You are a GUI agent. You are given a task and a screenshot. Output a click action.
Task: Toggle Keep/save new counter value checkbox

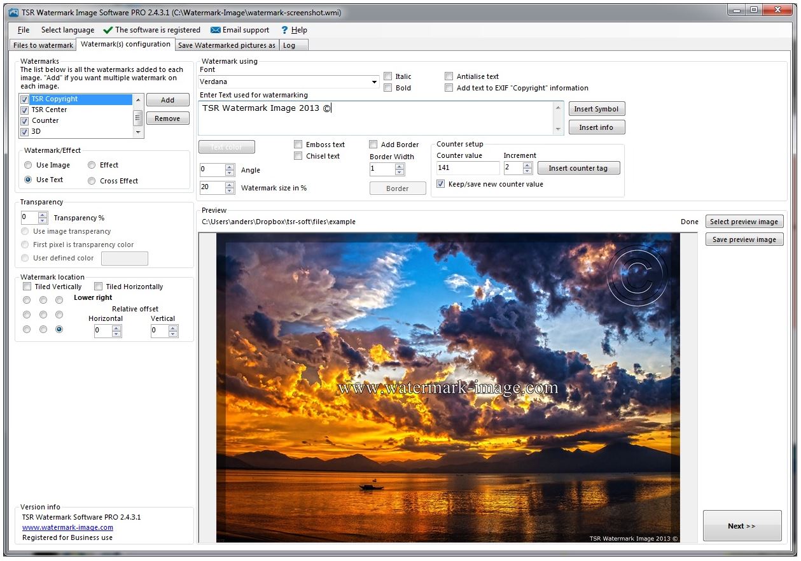[x=441, y=184]
